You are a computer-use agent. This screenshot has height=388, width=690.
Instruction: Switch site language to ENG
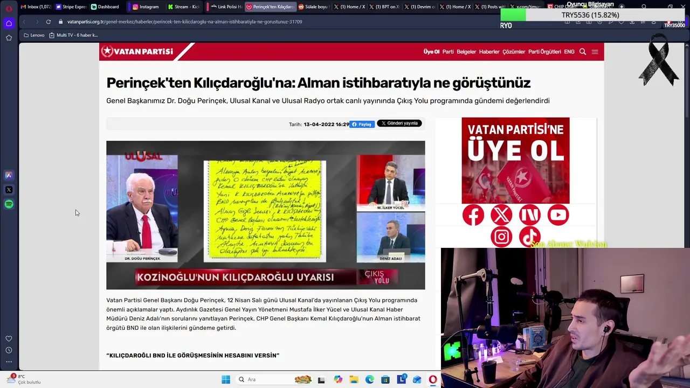tap(569, 52)
